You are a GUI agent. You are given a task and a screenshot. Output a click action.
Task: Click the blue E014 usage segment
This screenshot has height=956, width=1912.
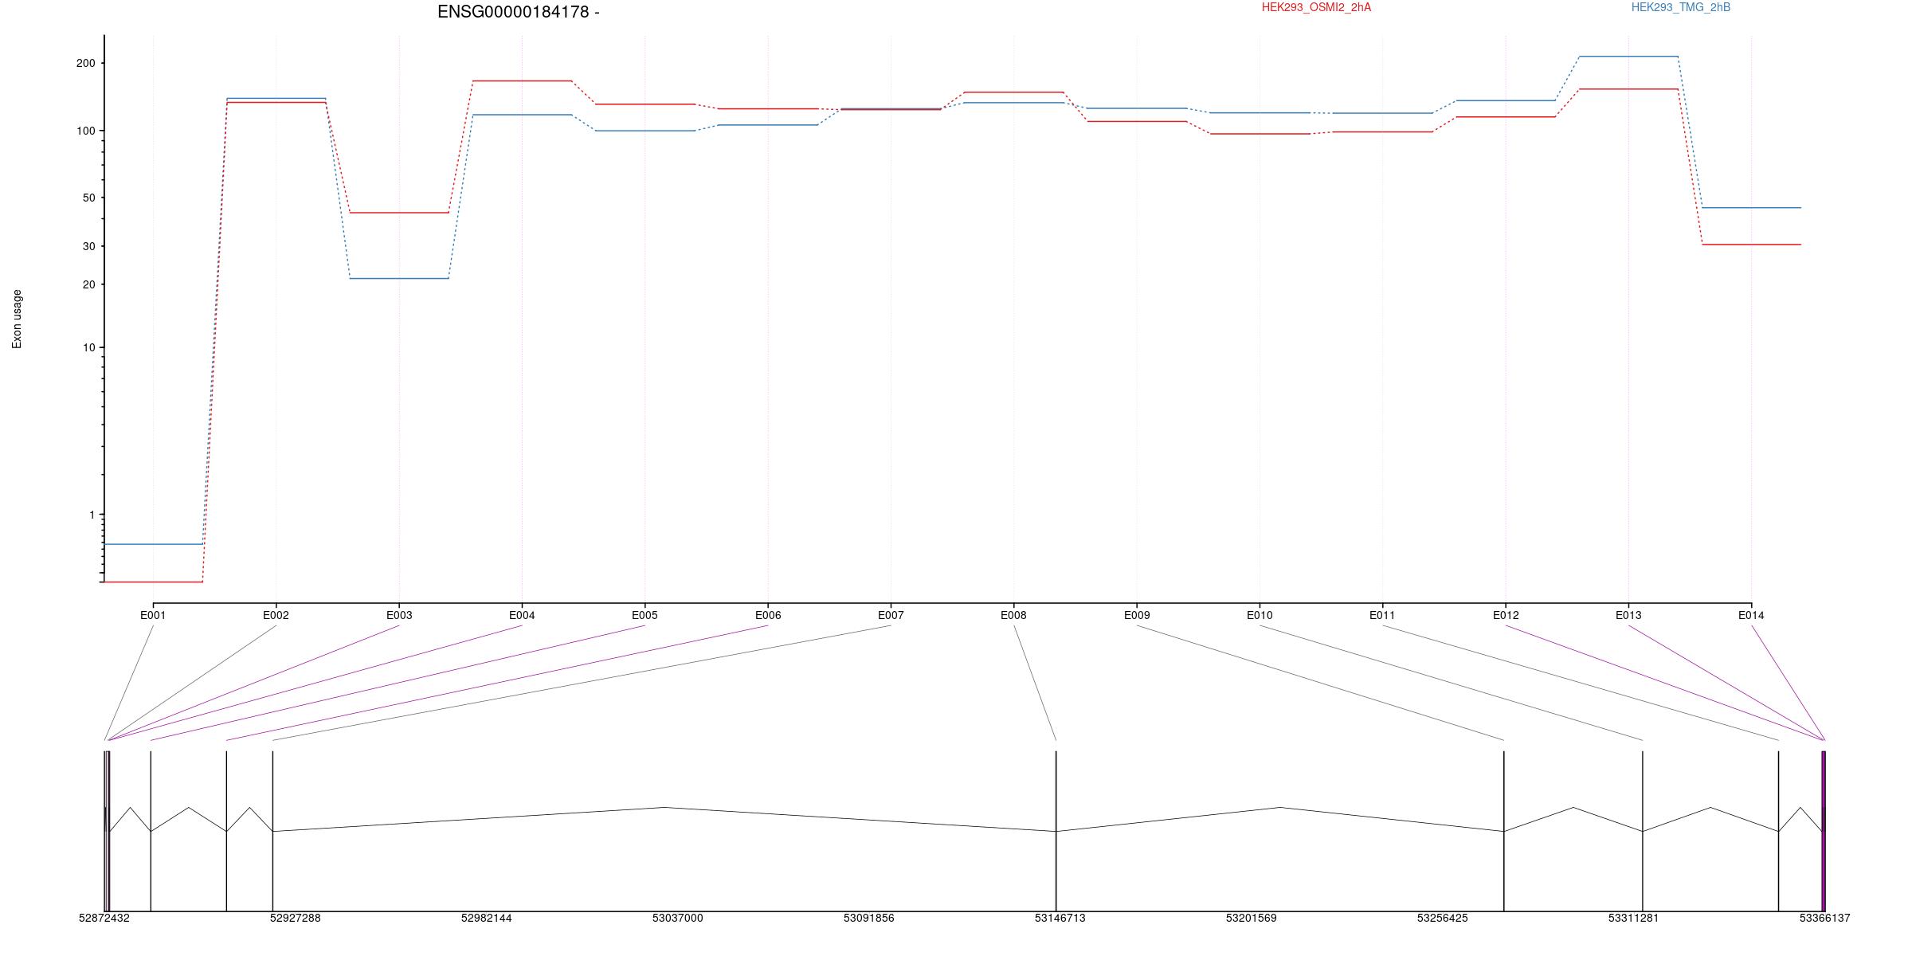1751,208
